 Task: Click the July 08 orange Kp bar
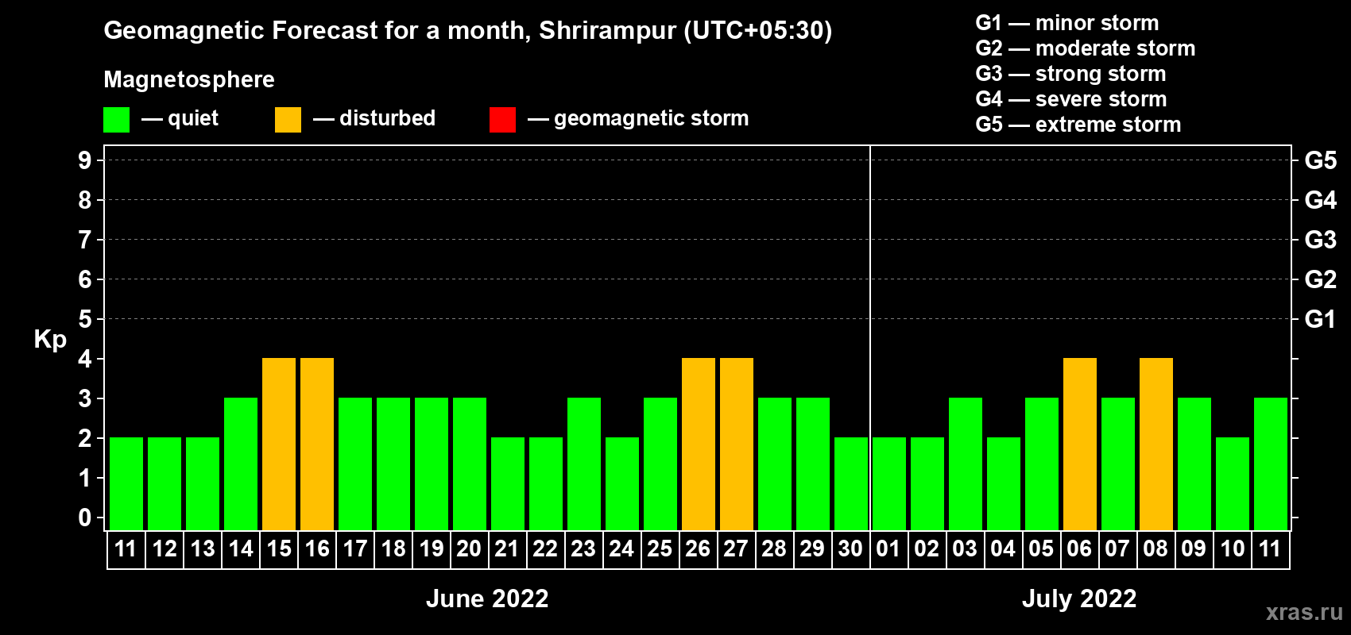(x=1156, y=444)
